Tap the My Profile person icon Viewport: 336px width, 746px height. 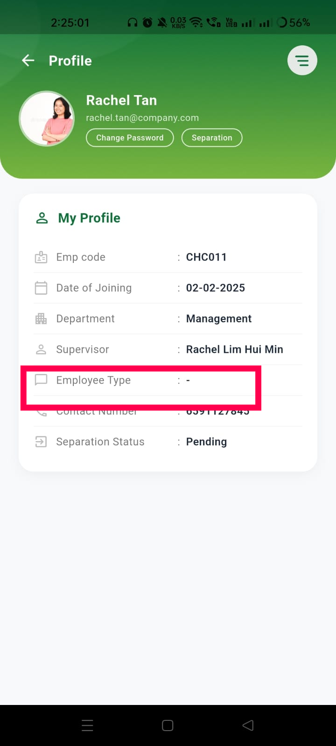coord(42,218)
